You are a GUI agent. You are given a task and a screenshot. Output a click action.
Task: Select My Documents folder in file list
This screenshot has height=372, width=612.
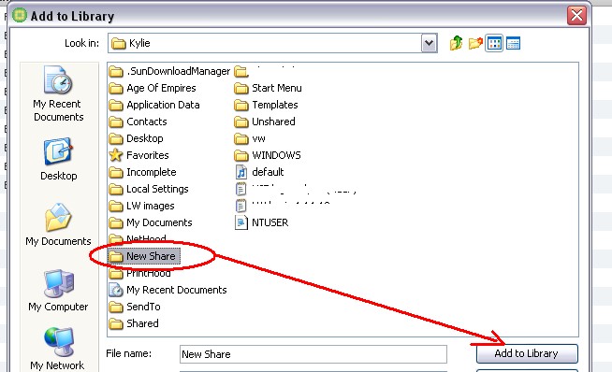(x=151, y=222)
